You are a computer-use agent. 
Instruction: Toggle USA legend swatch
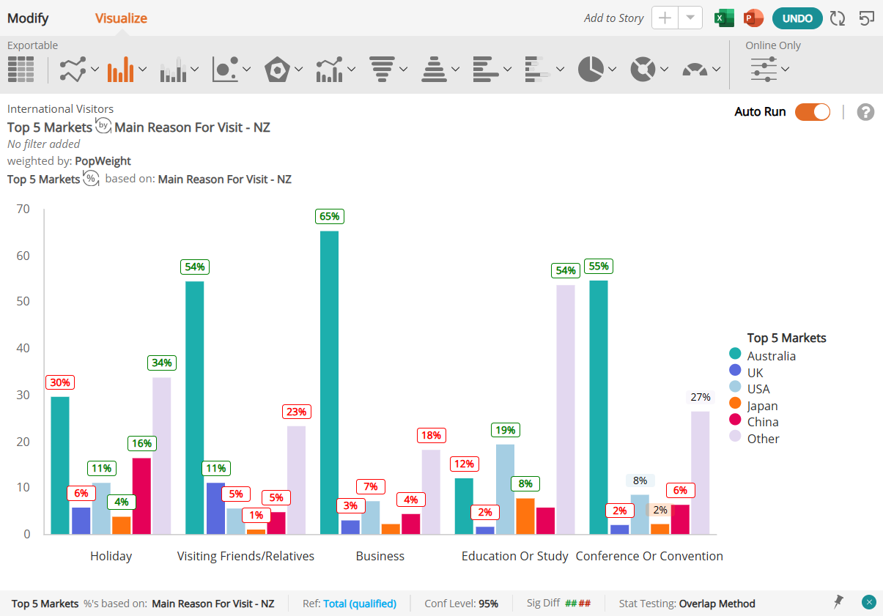[x=735, y=388]
